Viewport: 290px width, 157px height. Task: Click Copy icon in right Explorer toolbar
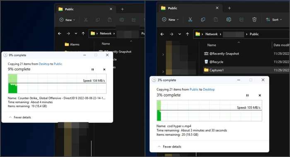coord(203,19)
